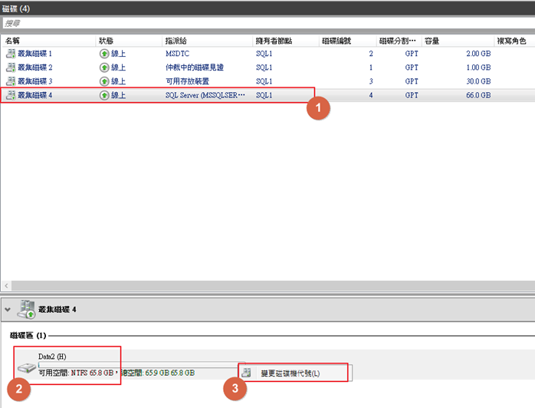The width and height of the screenshot is (535, 408).
Task: Click the online status icon for 叢集磁碟 1
Action: [104, 54]
